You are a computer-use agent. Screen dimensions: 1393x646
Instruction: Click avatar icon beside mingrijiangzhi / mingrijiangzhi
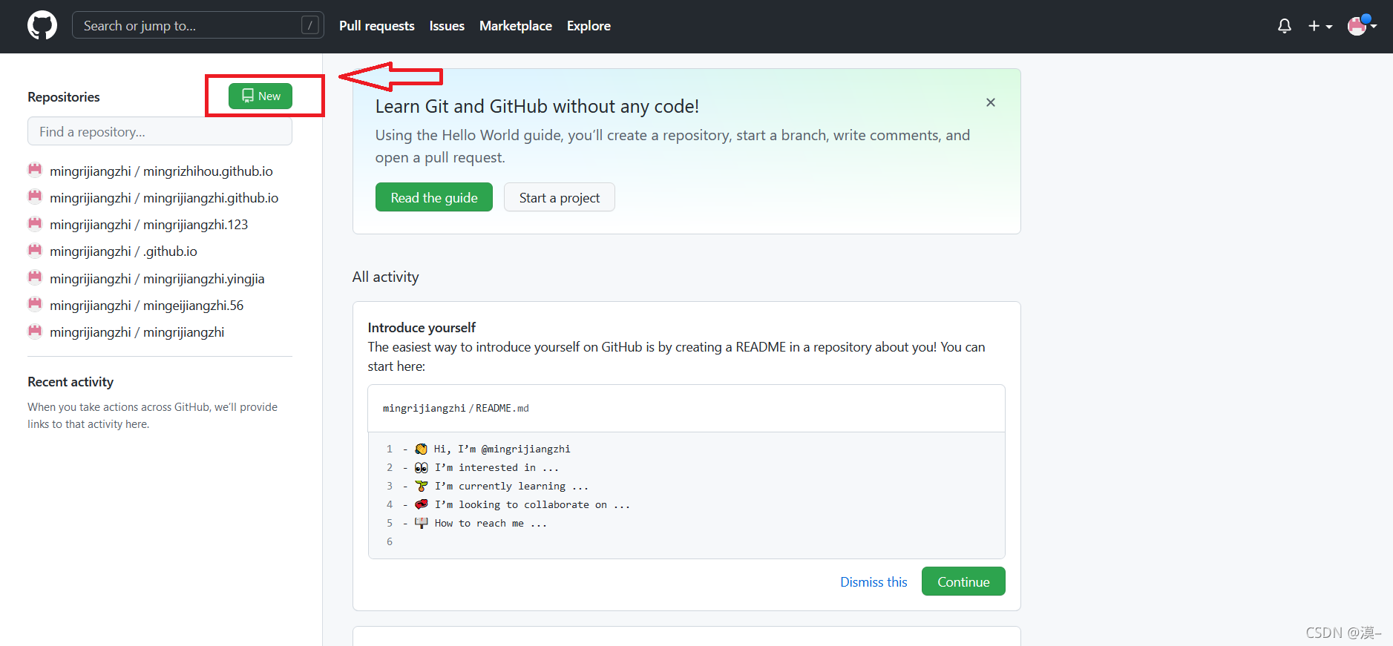35,331
